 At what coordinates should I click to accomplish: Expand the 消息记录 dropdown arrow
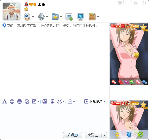(105, 102)
